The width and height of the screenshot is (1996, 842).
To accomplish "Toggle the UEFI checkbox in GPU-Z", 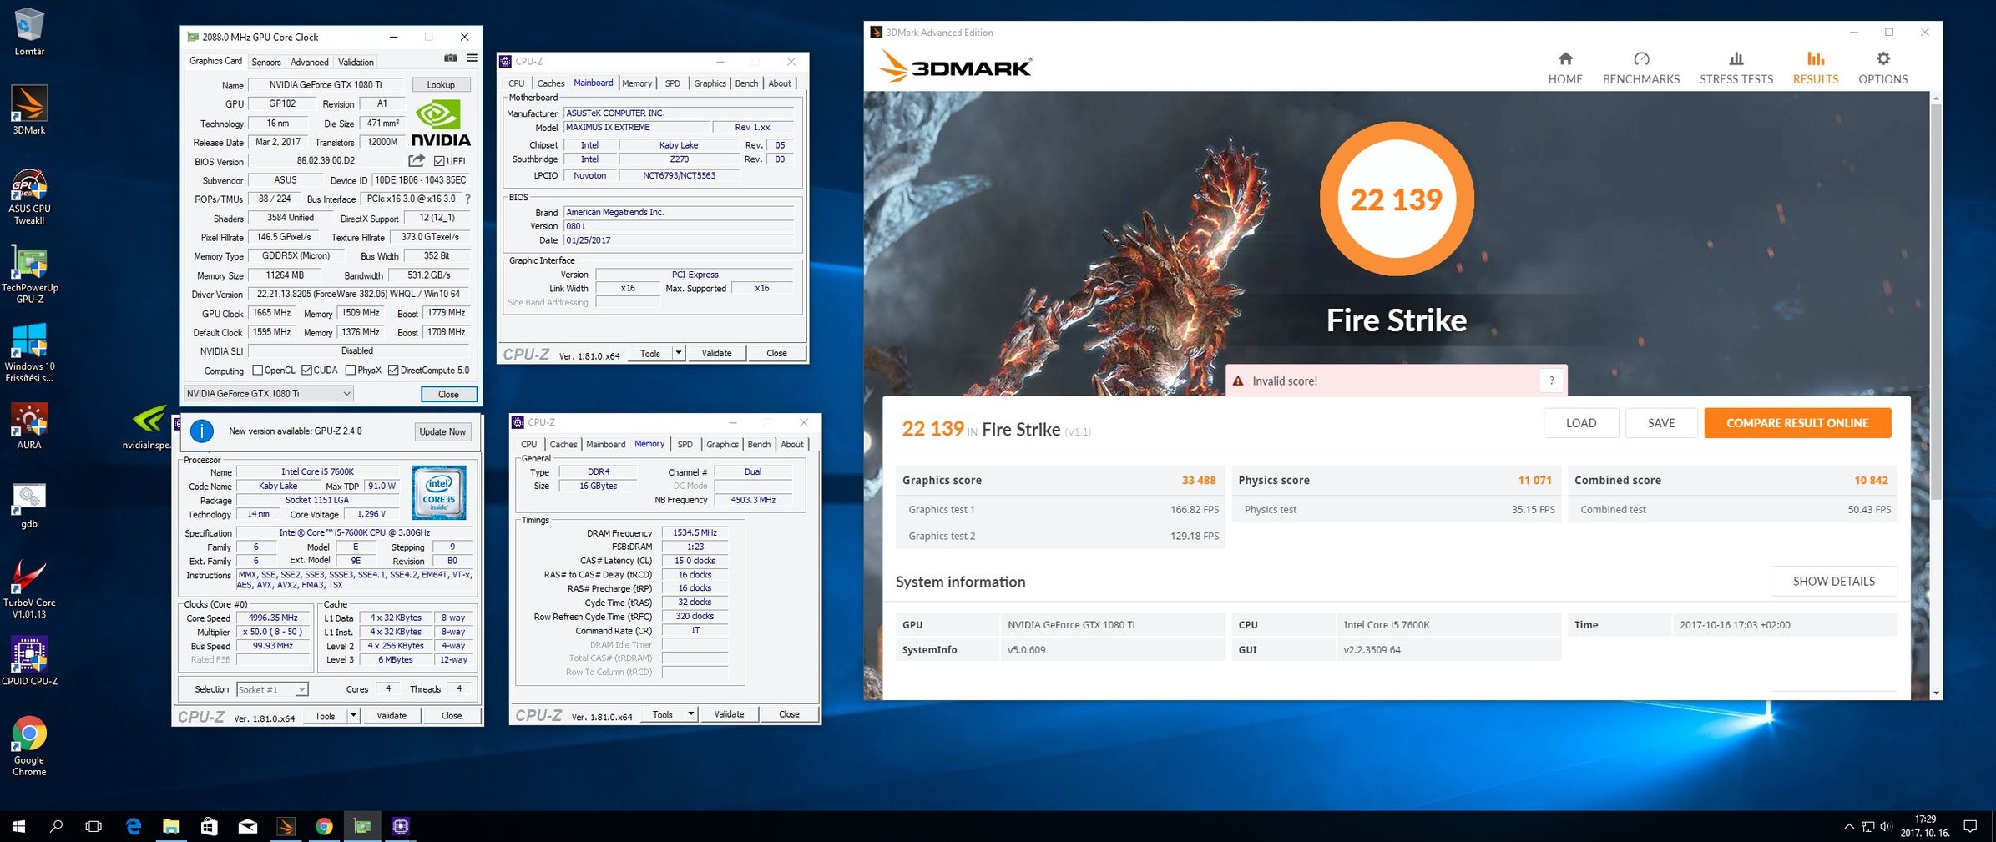I will 439,161.
